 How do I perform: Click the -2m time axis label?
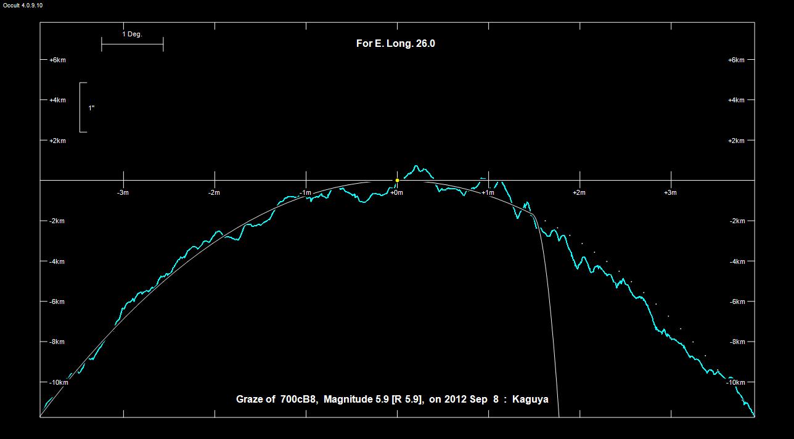click(x=214, y=193)
